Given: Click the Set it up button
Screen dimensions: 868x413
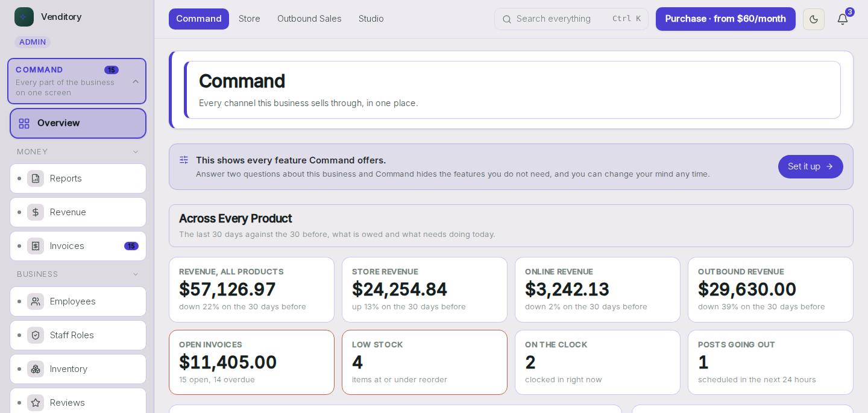Looking at the screenshot, I should (x=811, y=166).
